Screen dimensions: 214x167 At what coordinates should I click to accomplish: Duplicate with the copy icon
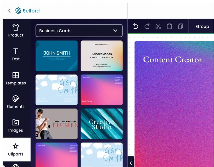coord(181,26)
